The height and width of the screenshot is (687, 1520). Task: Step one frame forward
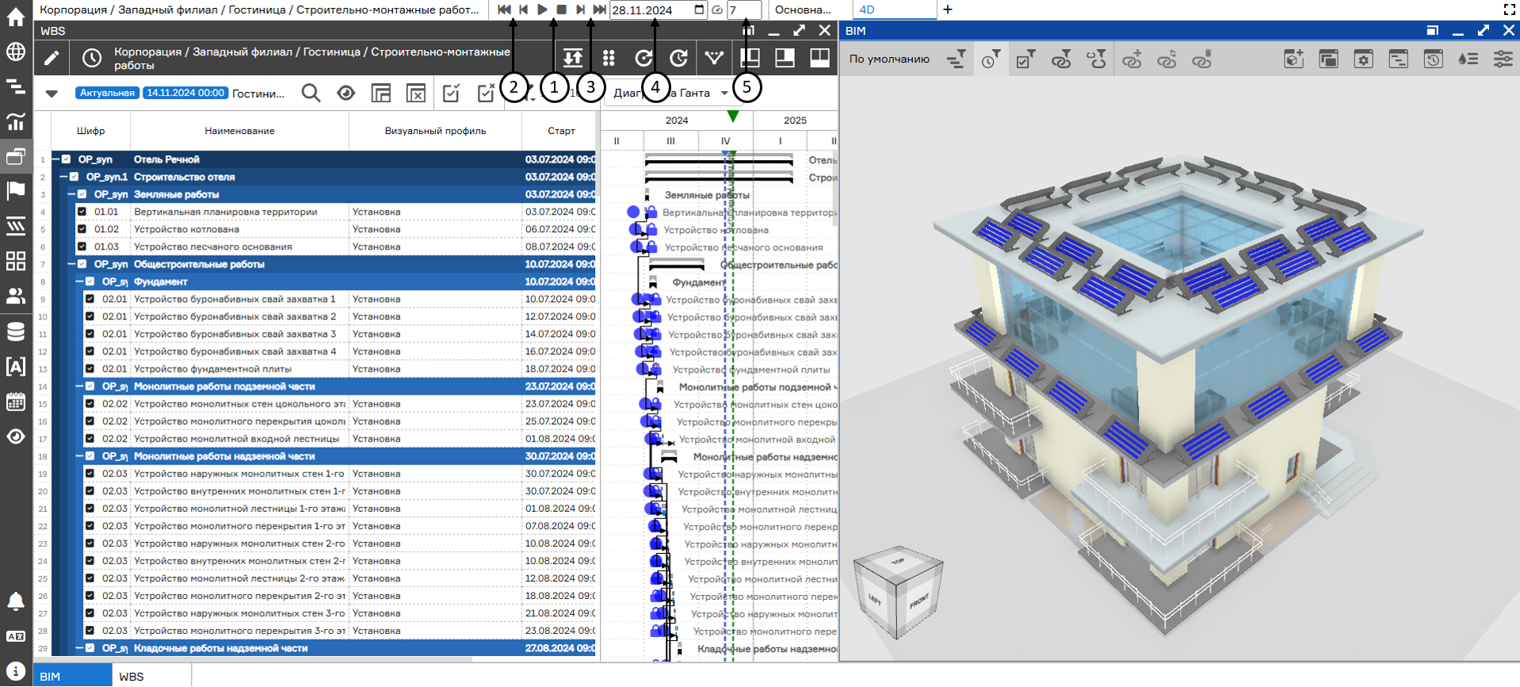tap(580, 10)
